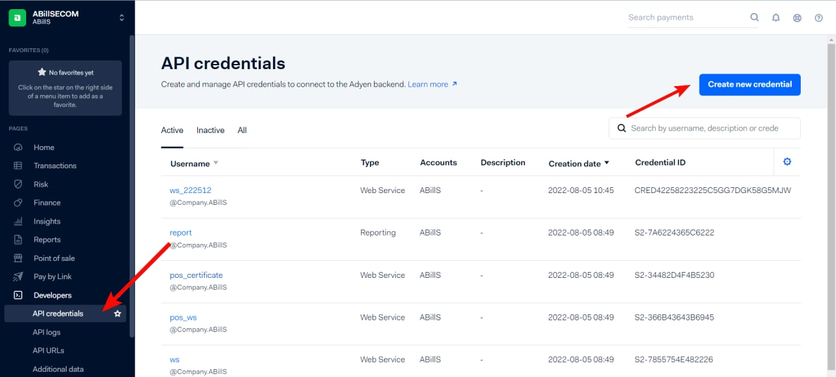
Task: Click the Developers terminal icon
Action: pos(18,295)
